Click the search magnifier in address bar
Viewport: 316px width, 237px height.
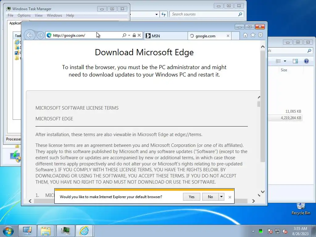[x=124, y=35]
